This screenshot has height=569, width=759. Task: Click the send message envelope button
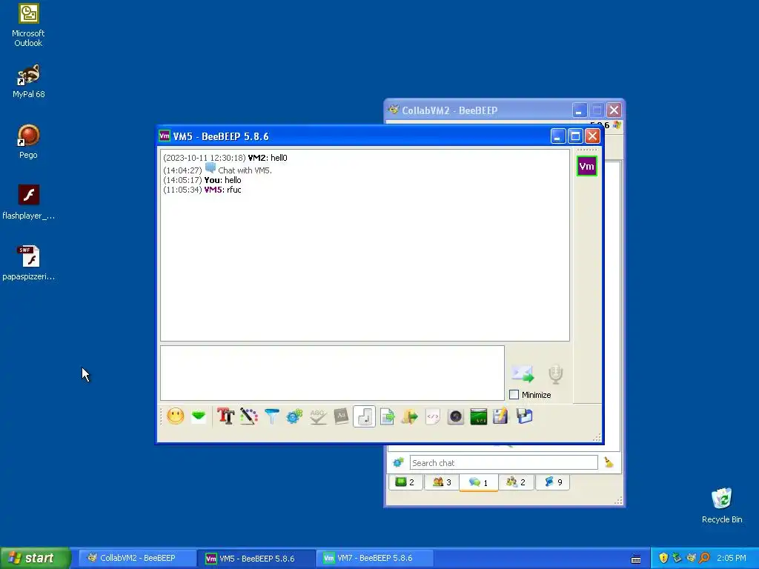(x=523, y=373)
